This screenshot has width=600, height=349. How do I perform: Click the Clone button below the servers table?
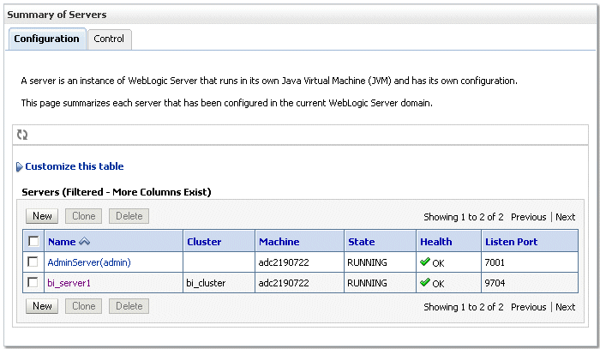click(x=83, y=306)
